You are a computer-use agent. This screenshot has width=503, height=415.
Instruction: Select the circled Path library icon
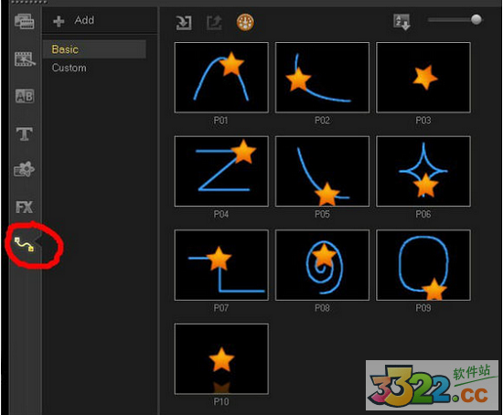pos(25,244)
